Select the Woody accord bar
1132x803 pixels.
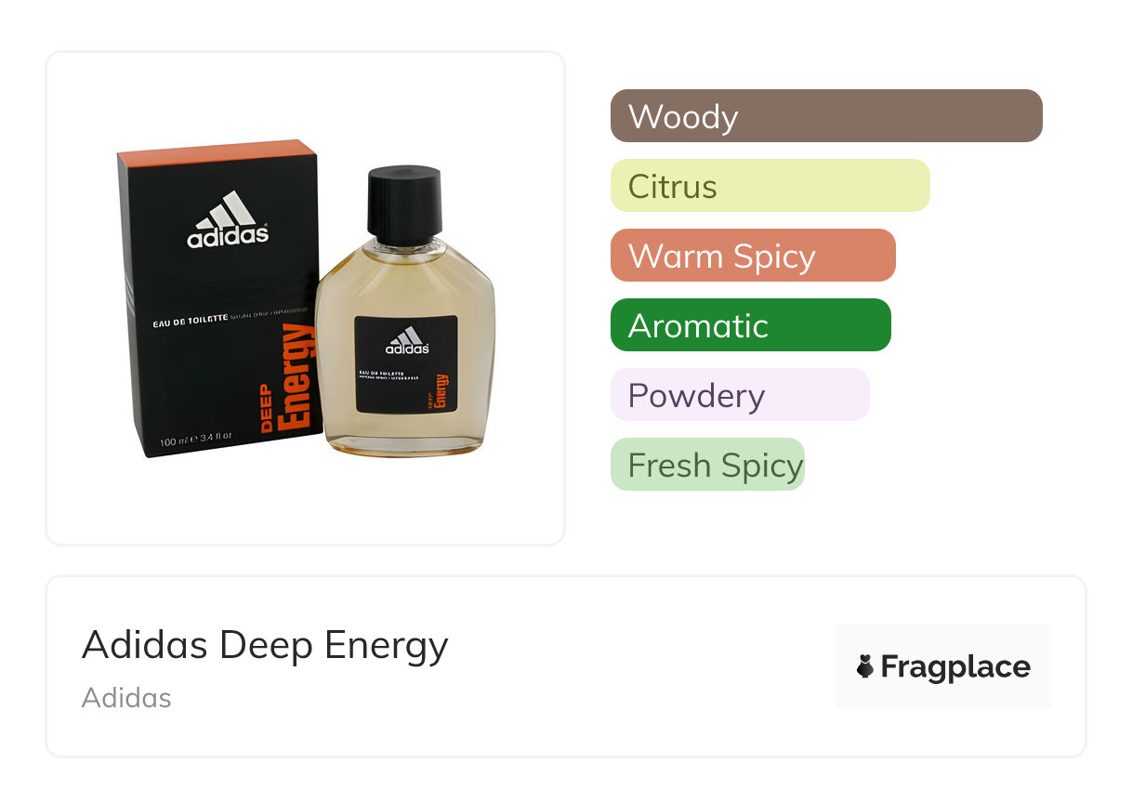(826, 116)
